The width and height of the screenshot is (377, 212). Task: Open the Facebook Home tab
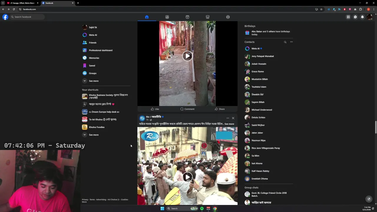(x=147, y=17)
